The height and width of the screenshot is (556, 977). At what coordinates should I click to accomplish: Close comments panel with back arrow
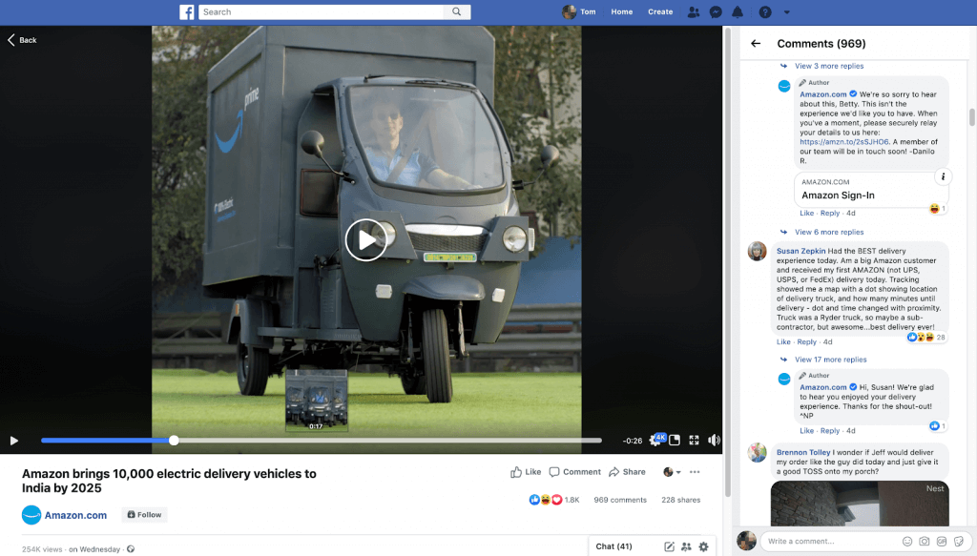[756, 44]
